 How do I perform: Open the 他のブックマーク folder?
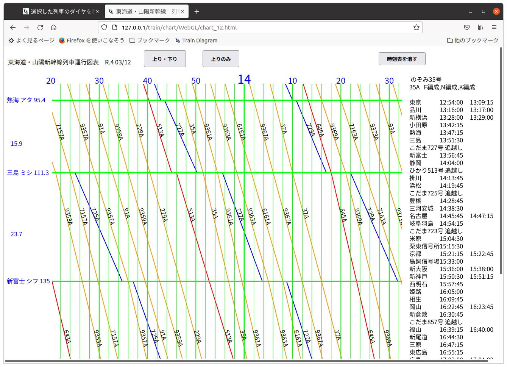click(473, 40)
